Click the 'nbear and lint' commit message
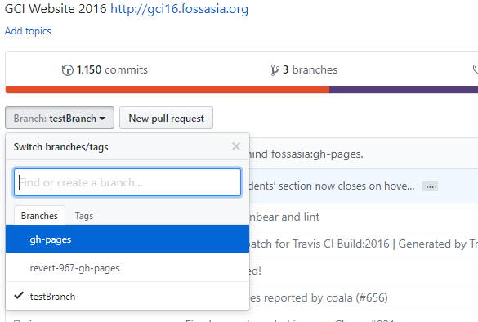 click(x=284, y=217)
